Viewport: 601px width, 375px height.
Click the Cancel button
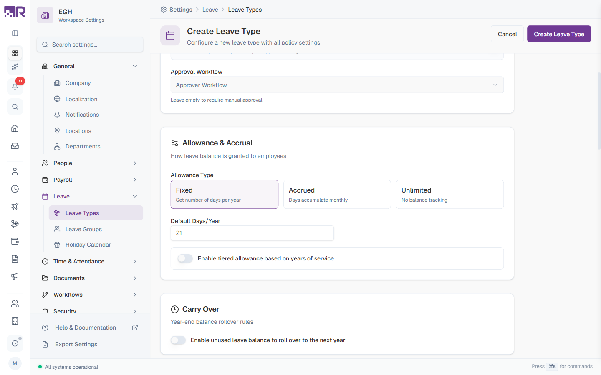click(507, 34)
